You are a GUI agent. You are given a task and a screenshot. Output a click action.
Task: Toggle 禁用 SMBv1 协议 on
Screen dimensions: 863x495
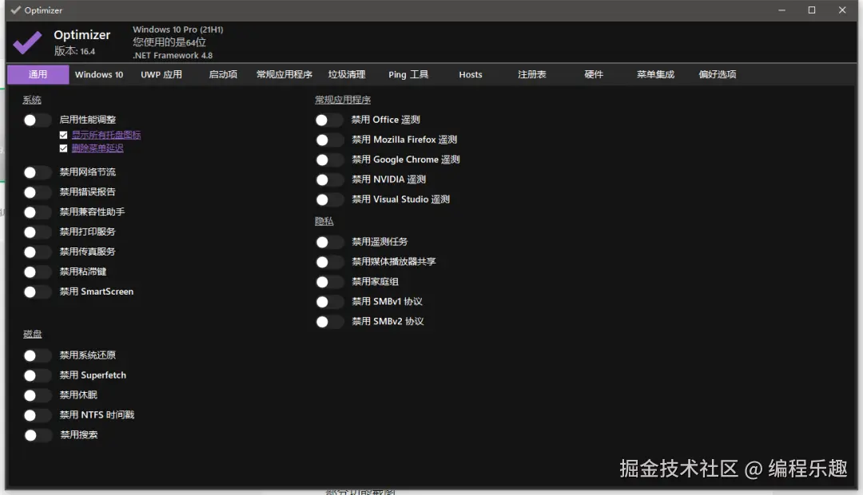tap(328, 301)
